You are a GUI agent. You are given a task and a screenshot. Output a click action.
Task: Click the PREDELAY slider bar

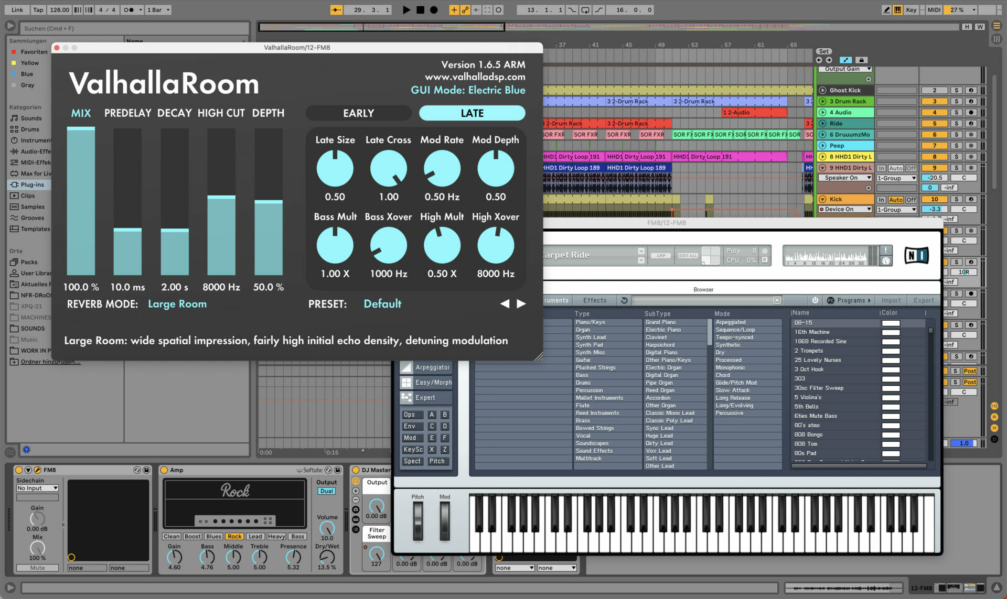[127, 201]
